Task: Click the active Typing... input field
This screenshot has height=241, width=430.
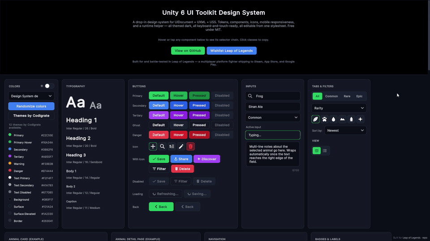Action: [x=273, y=135]
